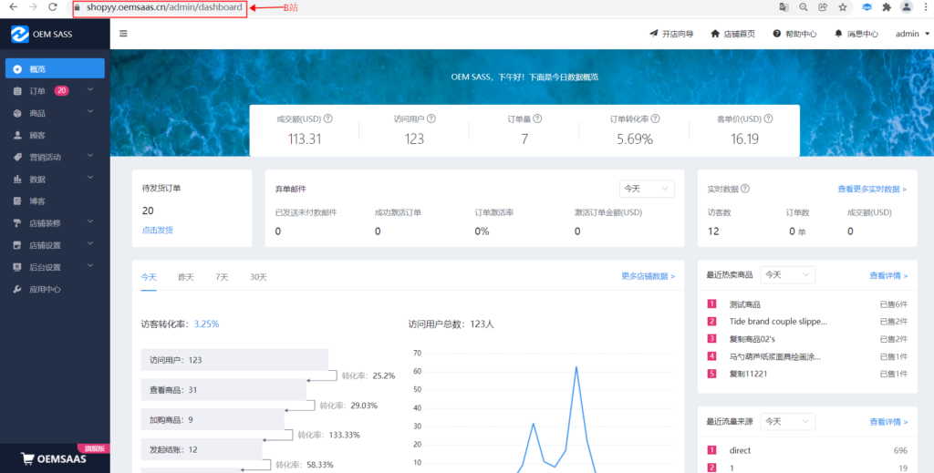Open 最近热卖商品 今天 period dropdown
Screen dimensions: 934x473
tap(787, 274)
